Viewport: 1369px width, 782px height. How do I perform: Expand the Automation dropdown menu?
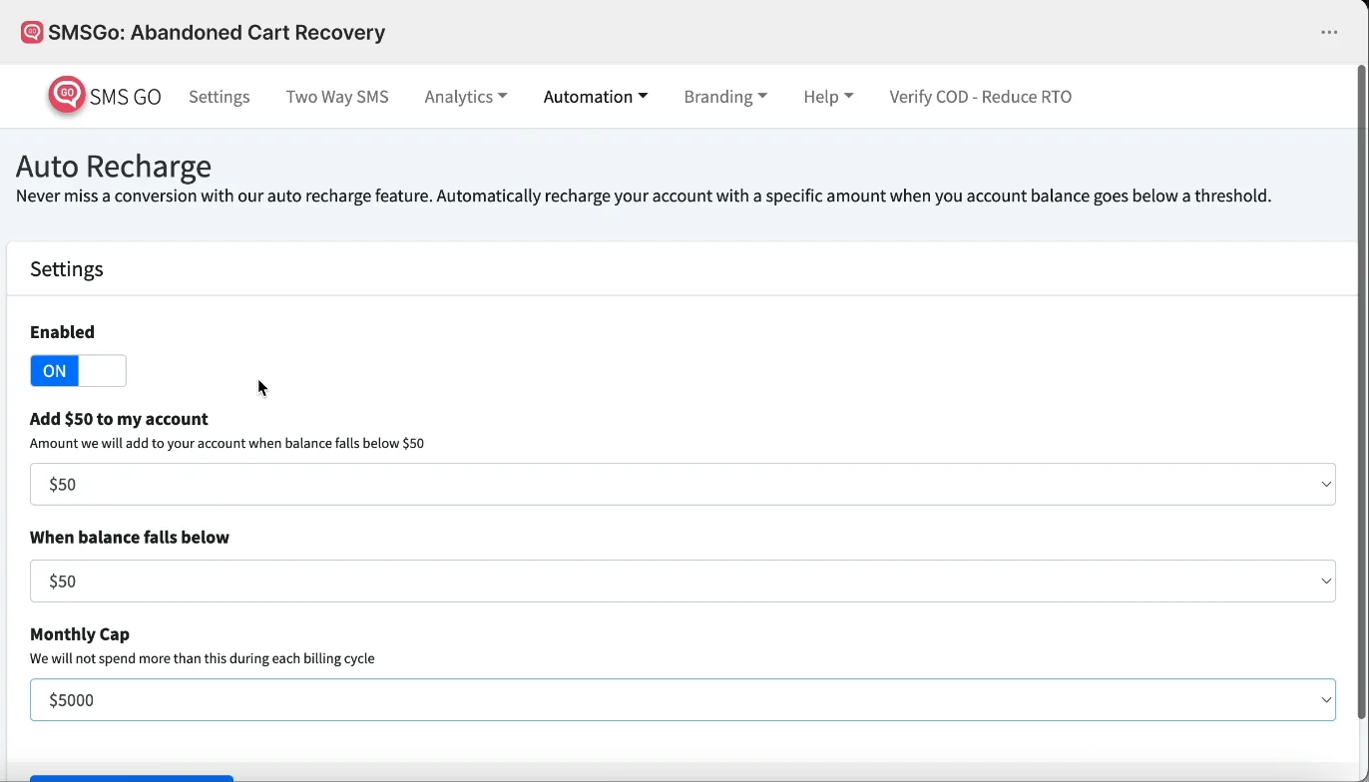click(x=596, y=97)
